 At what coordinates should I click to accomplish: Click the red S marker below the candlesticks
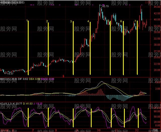tap(63, 76)
